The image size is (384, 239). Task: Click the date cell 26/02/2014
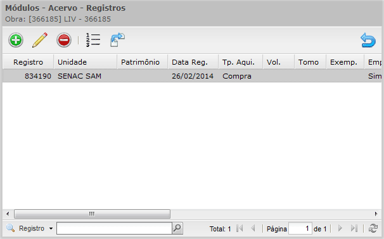(x=193, y=76)
